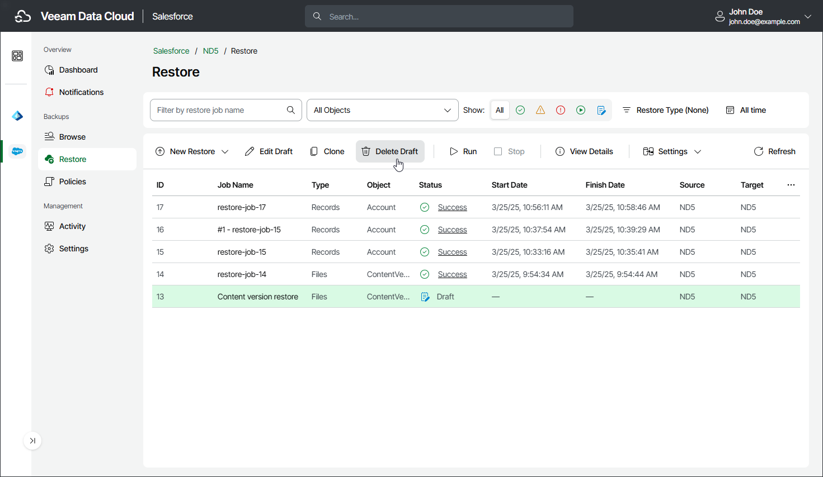The width and height of the screenshot is (823, 477).
Task: Filter by running status icon
Action: click(581, 110)
